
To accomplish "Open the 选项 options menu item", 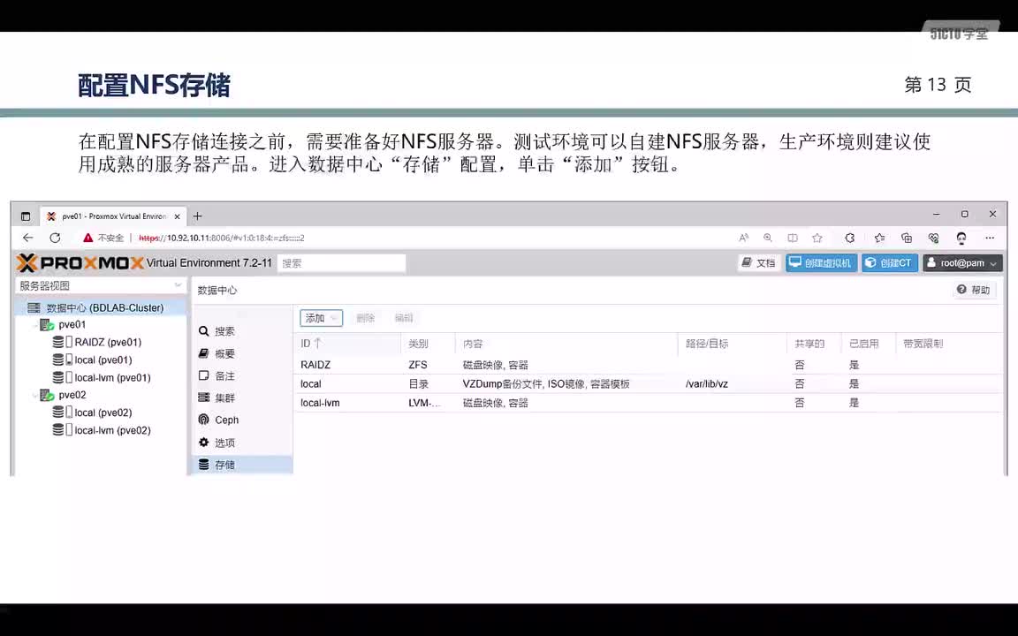I will [x=242, y=443].
